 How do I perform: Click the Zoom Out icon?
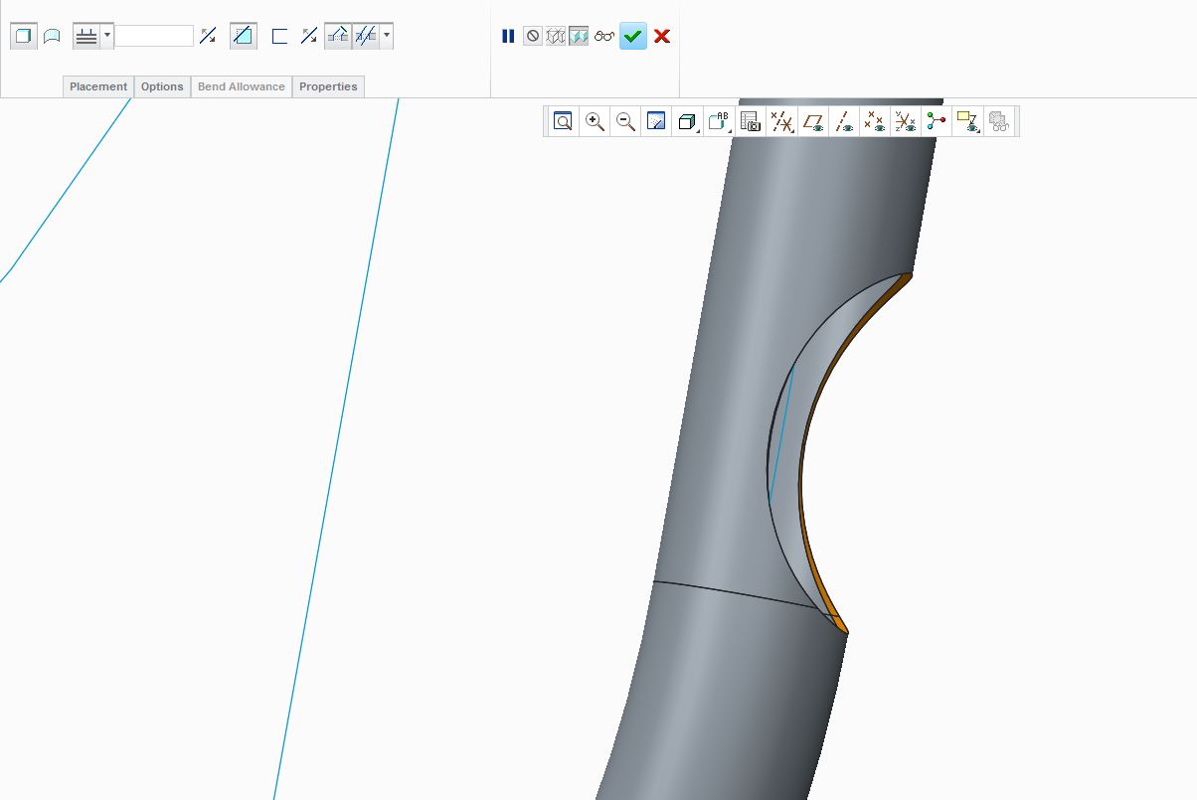pos(625,122)
